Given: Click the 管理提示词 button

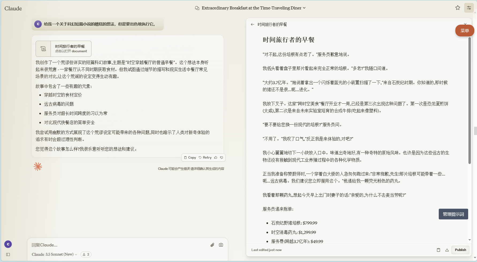Looking at the screenshot, I should pyautogui.click(x=453, y=214).
